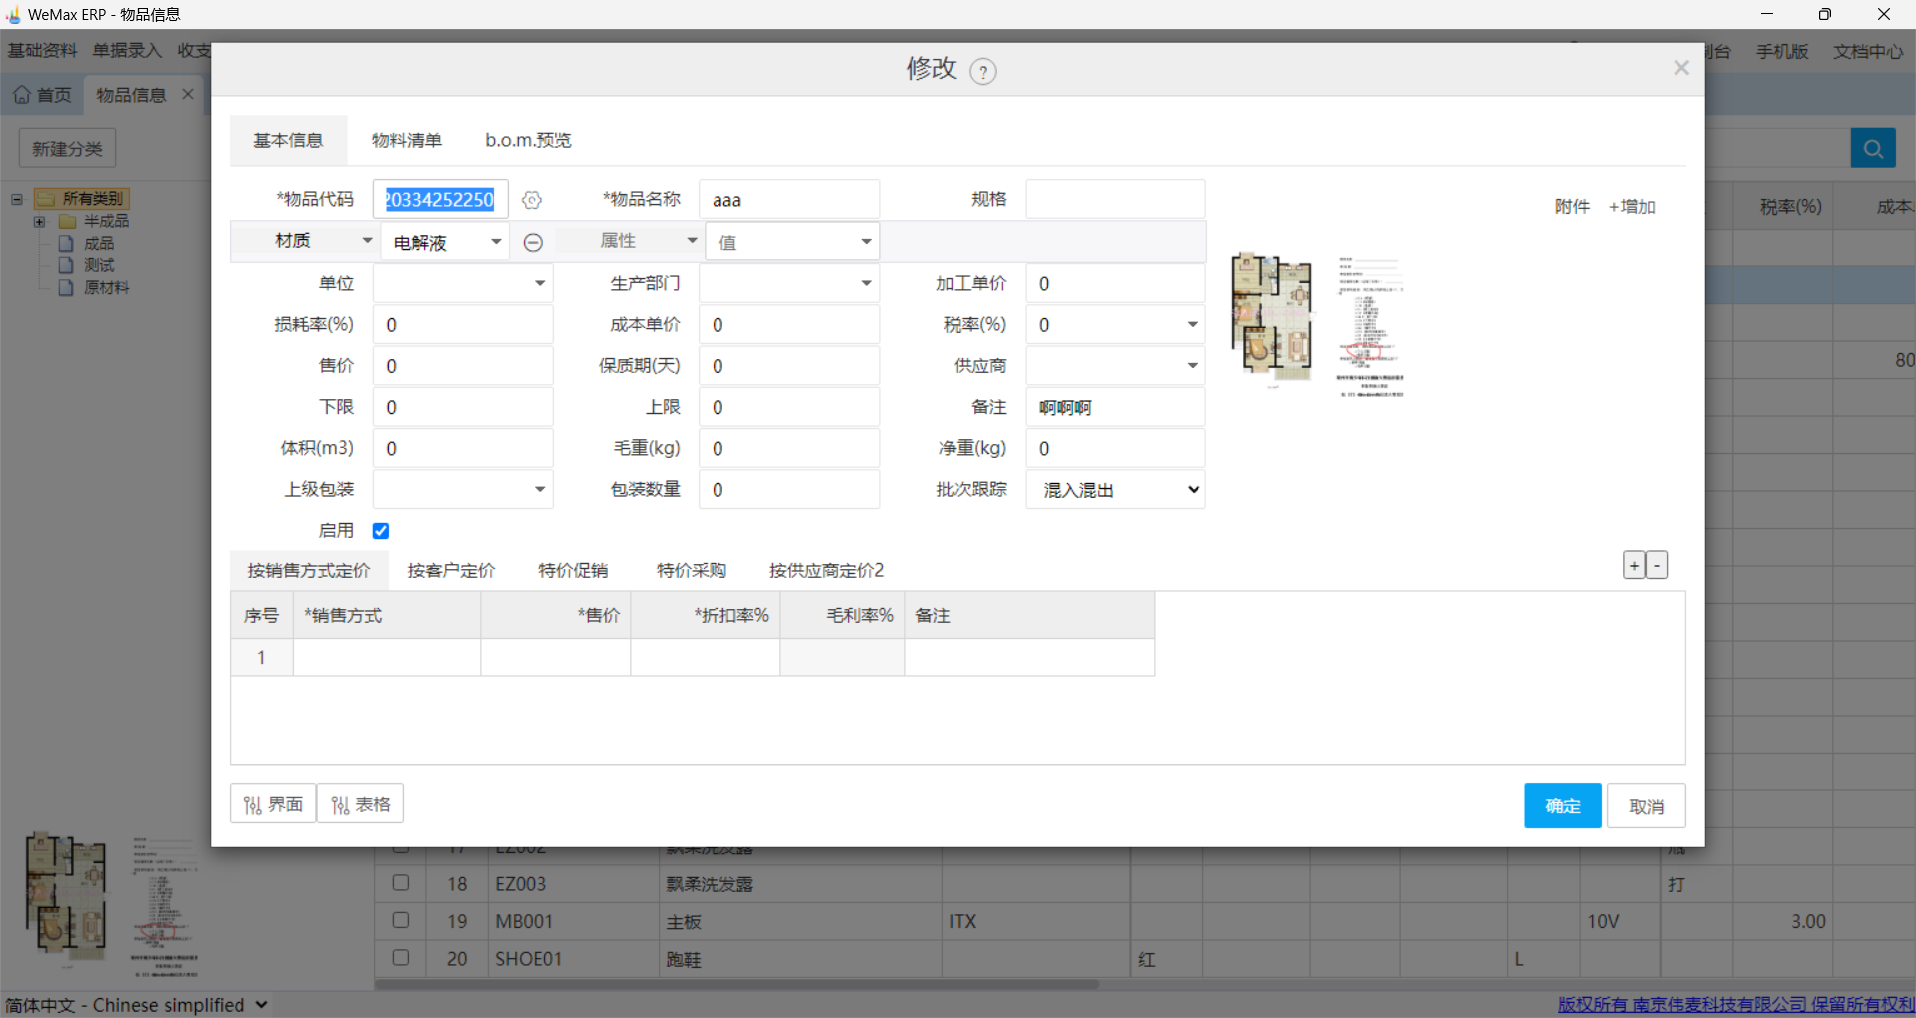Select the checkbox for row MB001
The height and width of the screenshot is (1018, 1916).
pyautogui.click(x=401, y=920)
